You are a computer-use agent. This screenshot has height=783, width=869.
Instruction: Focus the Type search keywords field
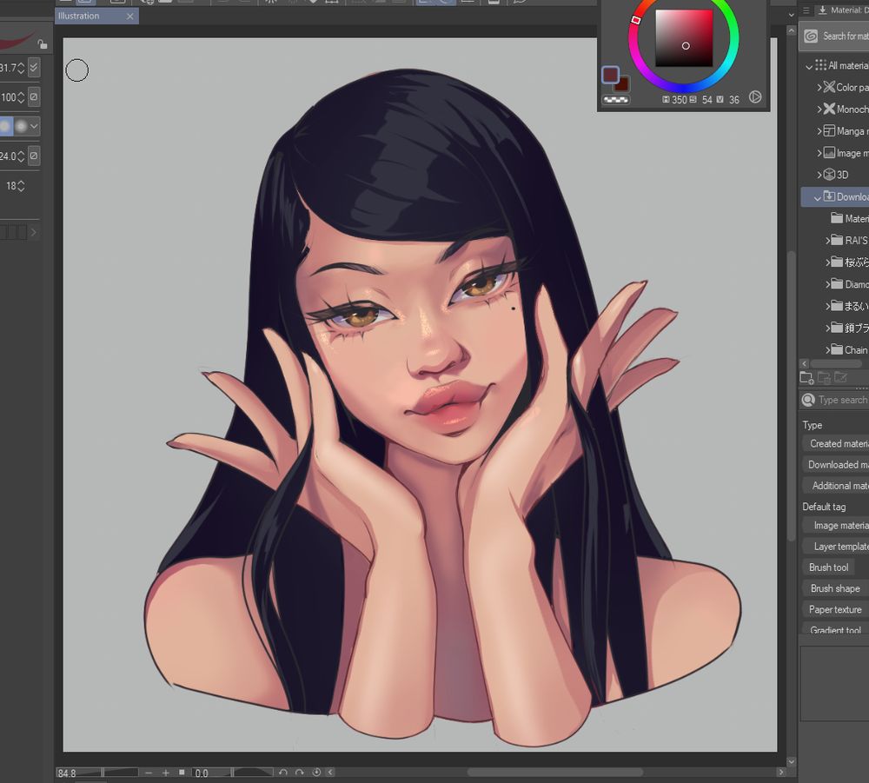842,400
